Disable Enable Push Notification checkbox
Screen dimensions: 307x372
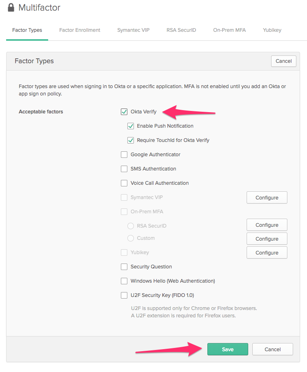point(131,126)
